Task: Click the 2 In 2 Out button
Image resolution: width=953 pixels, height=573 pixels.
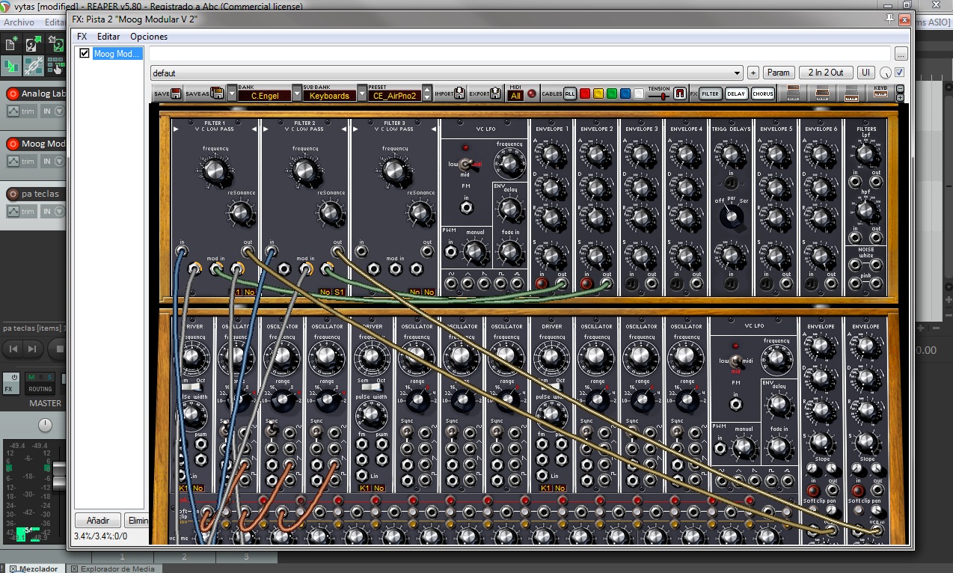Action: 826,73
